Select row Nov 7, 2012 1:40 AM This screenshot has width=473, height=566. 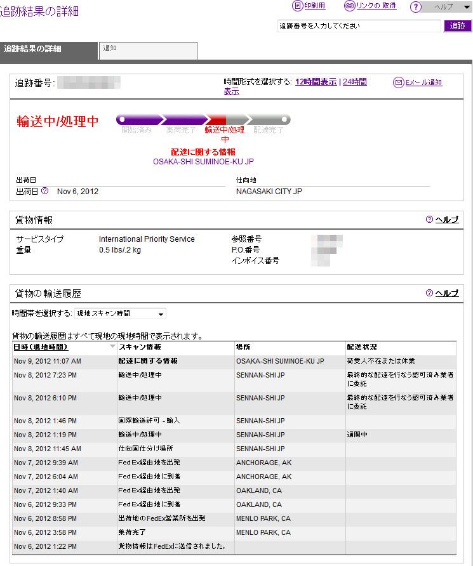(234, 490)
